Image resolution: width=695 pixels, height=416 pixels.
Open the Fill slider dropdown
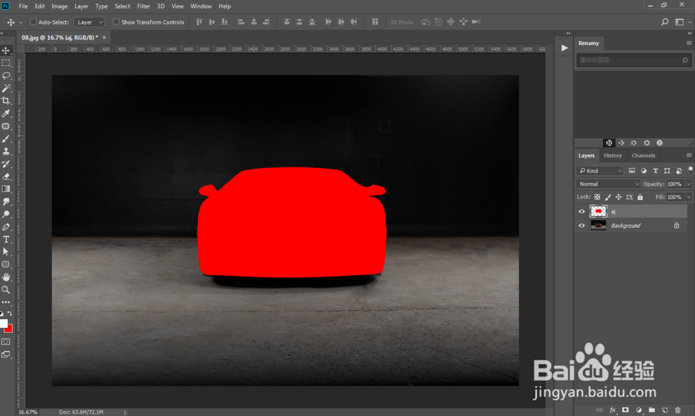tap(689, 197)
